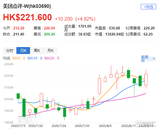Click the MA5 moving average label

pos(19,58)
